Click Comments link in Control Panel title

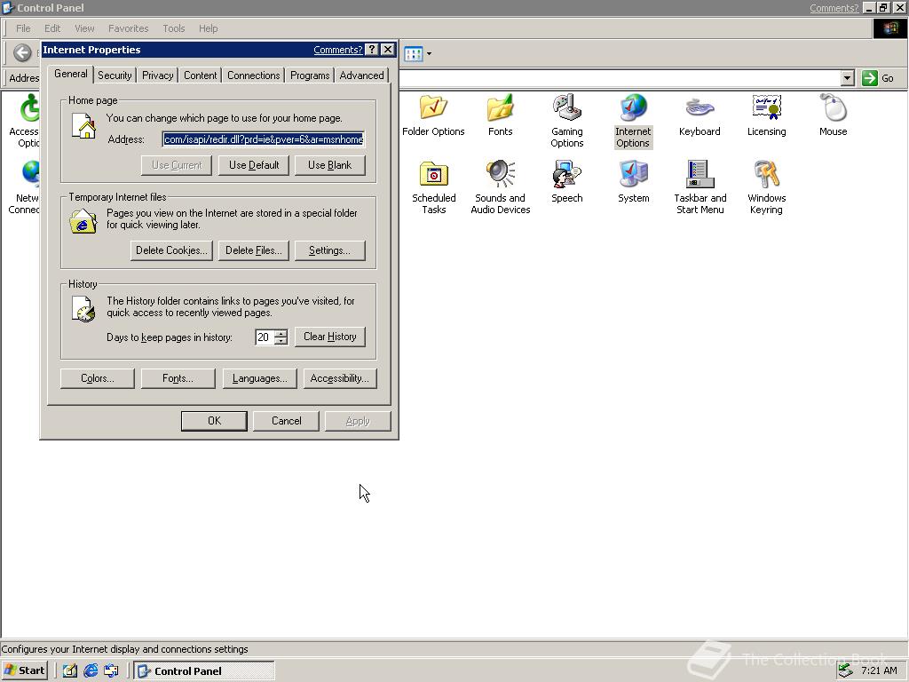pos(834,8)
